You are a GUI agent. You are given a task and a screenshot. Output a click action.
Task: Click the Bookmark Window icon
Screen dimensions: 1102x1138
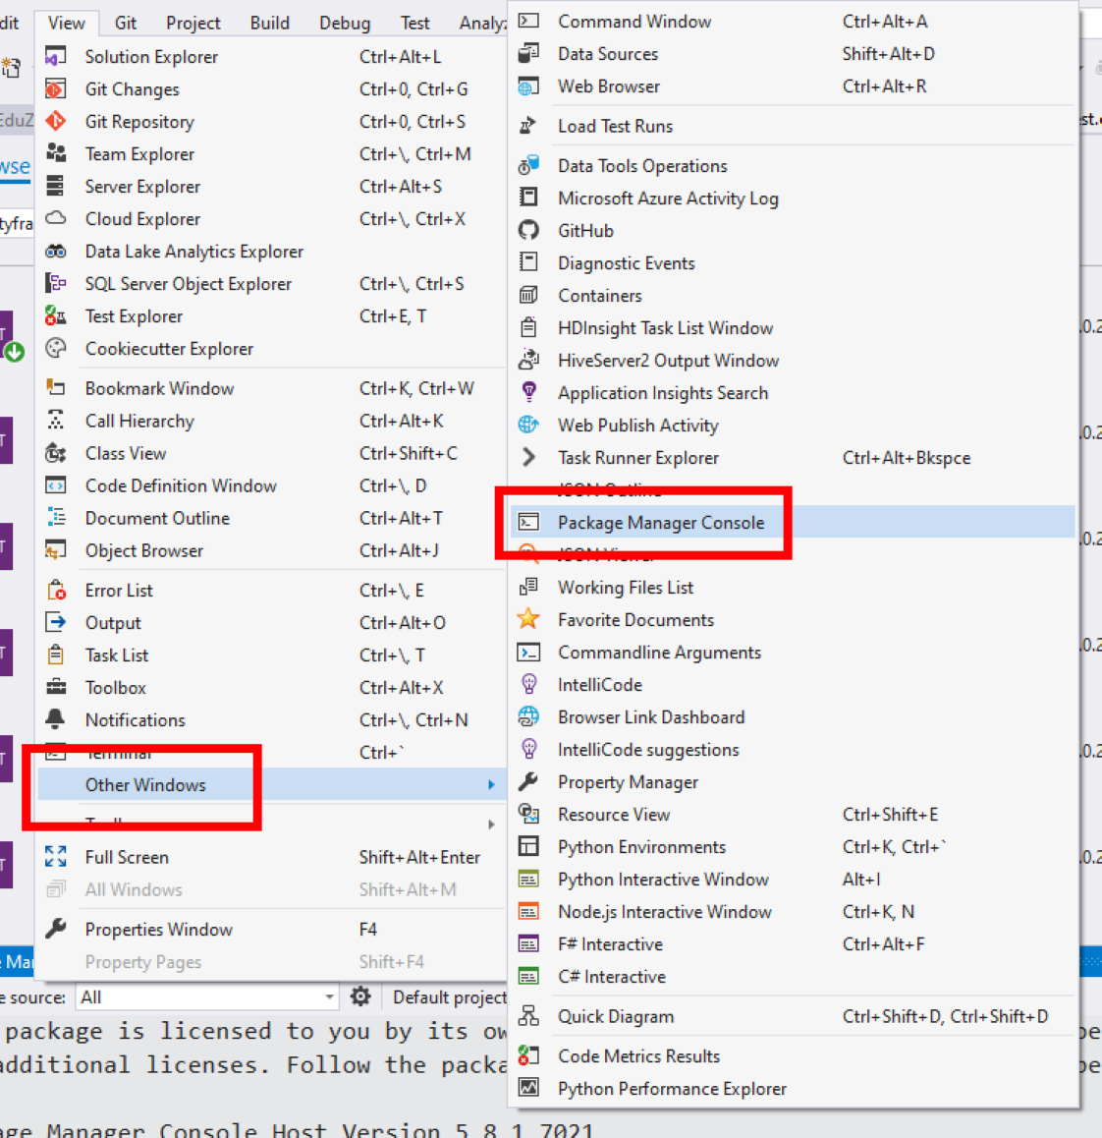tap(56, 387)
